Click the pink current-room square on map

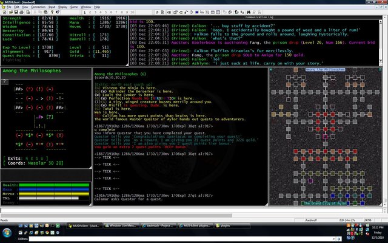325,136
